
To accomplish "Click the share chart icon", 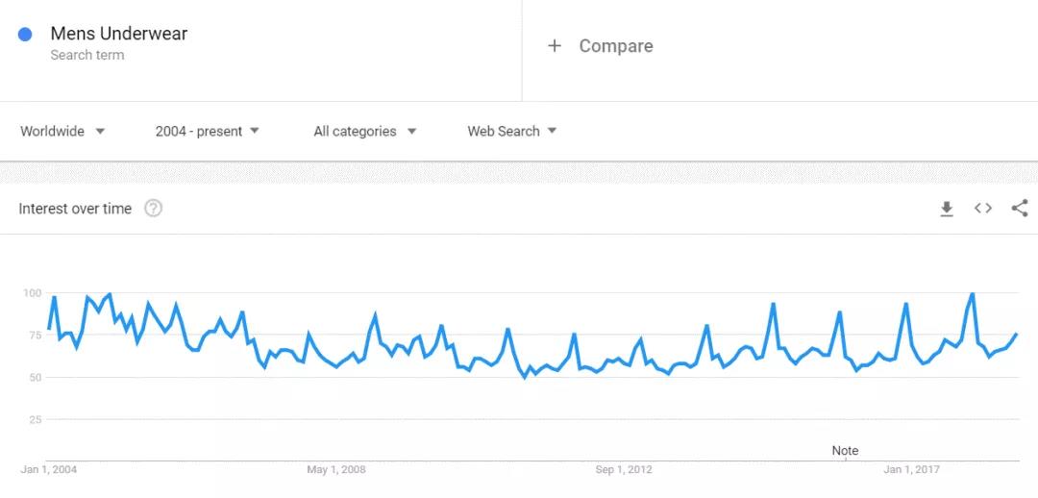I will click(1020, 209).
